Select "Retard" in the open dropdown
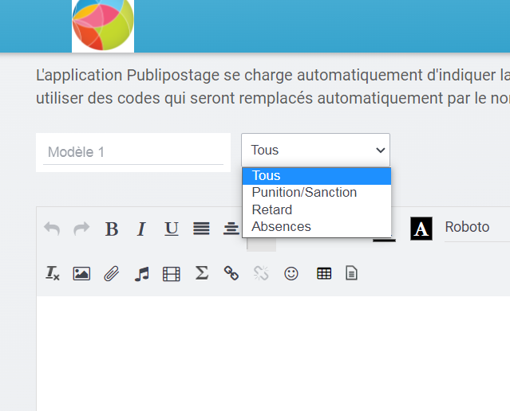Image resolution: width=510 pixels, height=411 pixels. (x=272, y=209)
